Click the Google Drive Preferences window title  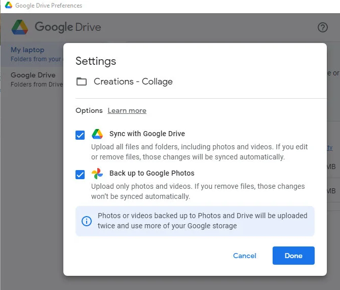click(x=49, y=6)
